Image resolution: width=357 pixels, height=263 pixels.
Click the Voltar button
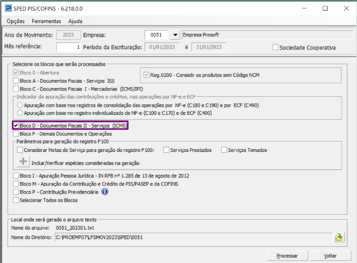tap(330, 255)
